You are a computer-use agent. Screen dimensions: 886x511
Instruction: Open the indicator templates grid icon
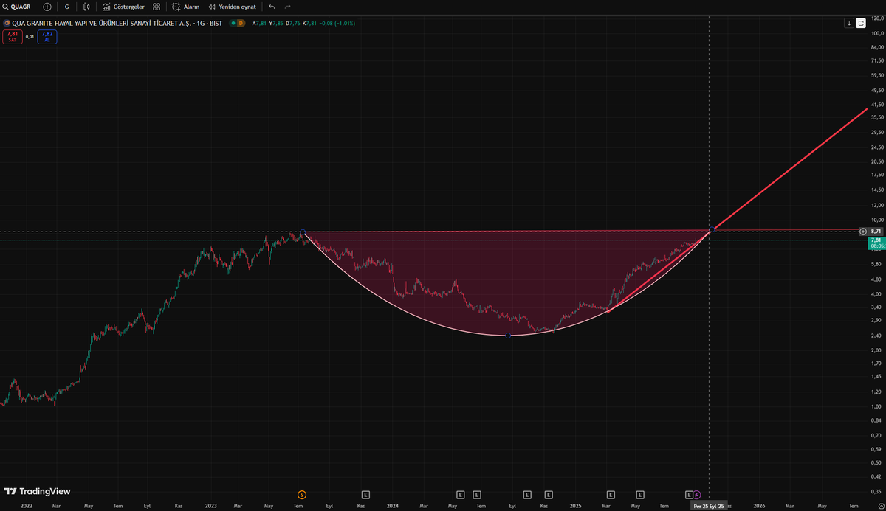(157, 7)
